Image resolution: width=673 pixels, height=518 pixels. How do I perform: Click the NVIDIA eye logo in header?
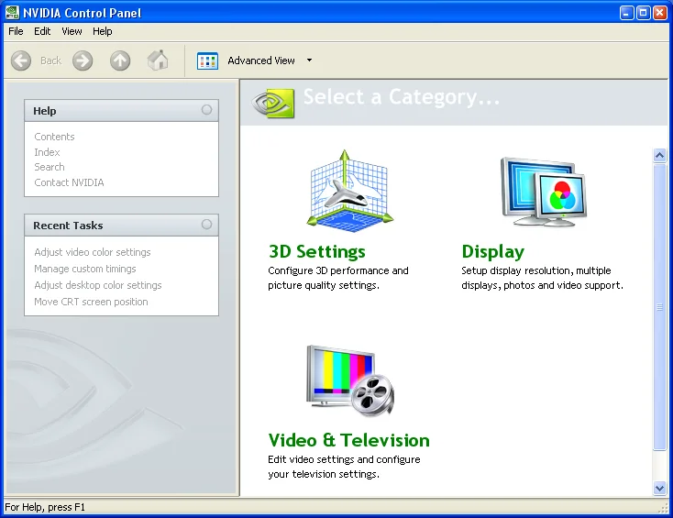(x=273, y=103)
